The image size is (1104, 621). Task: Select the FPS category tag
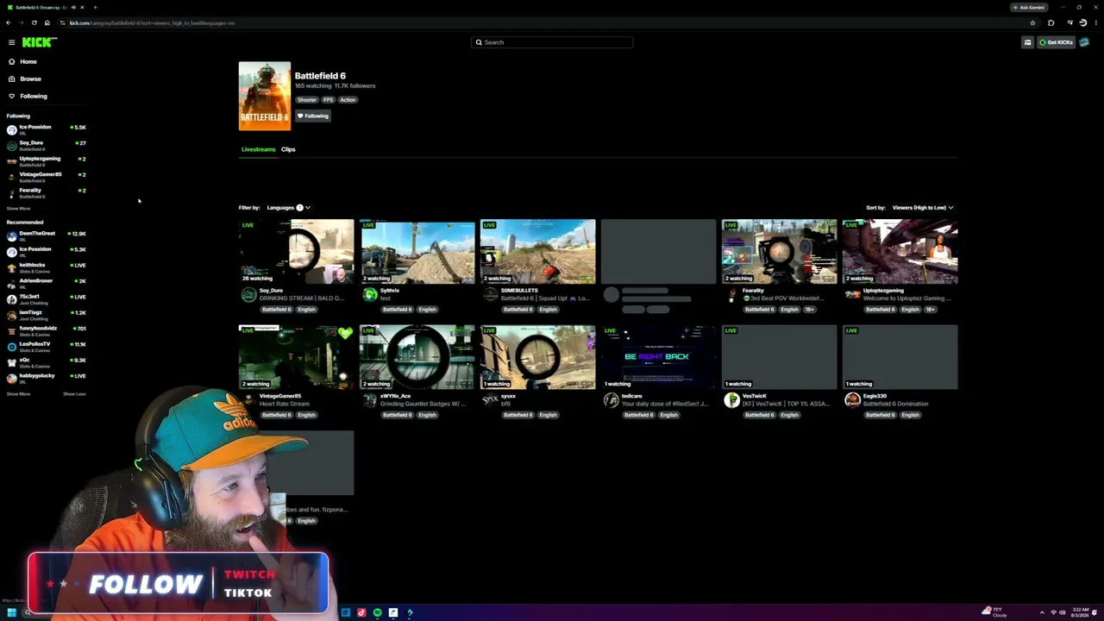pos(328,100)
